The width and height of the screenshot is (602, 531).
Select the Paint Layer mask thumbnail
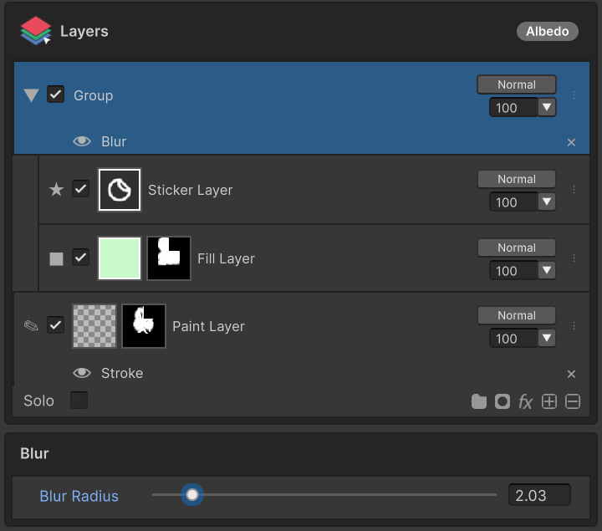[x=144, y=326]
